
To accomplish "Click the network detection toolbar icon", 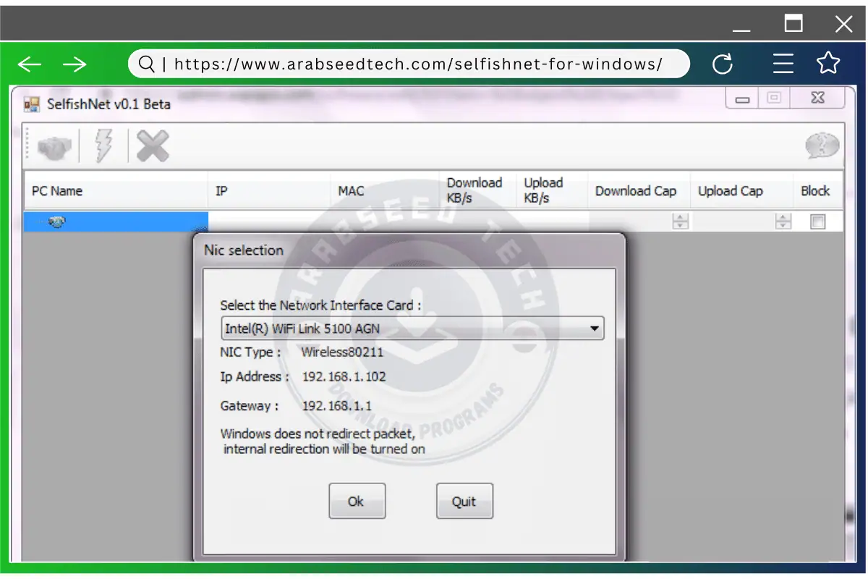I will click(x=54, y=145).
